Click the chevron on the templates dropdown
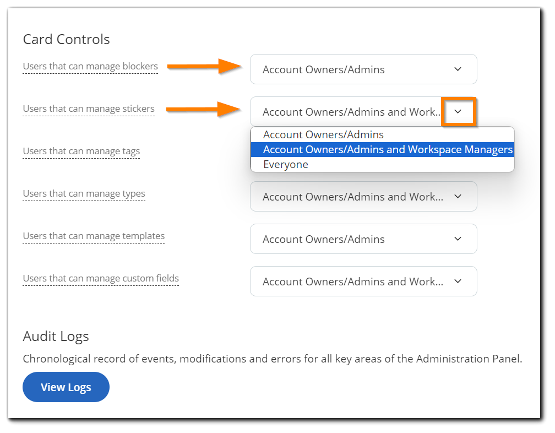Image resolution: width=555 pixels, height=433 pixels. (458, 239)
